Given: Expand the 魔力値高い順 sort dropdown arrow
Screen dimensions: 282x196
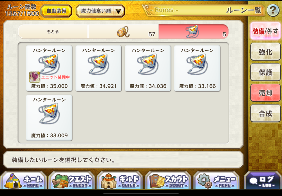Looking at the screenshot, I should pos(118,11).
